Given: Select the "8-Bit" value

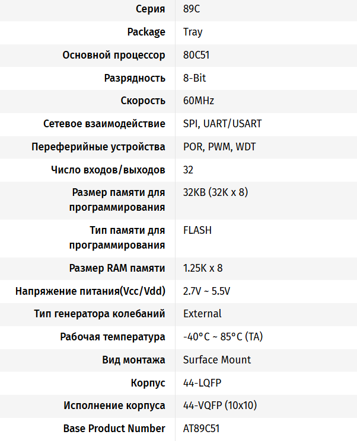Looking at the screenshot, I should tap(195, 78).
